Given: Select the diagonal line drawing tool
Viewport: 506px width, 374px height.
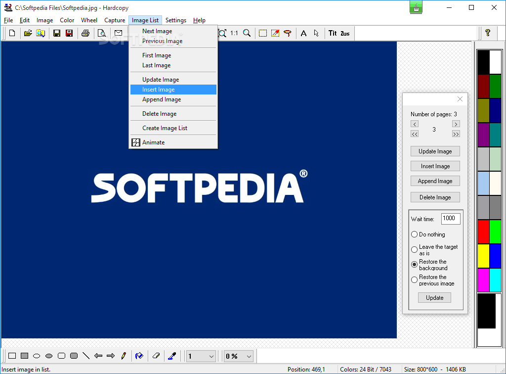Looking at the screenshot, I should (x=86, y=356).
